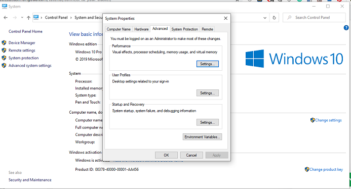The image size is (351, 189).
Task: Go back with the left arrow
Action: click(6, 17)
